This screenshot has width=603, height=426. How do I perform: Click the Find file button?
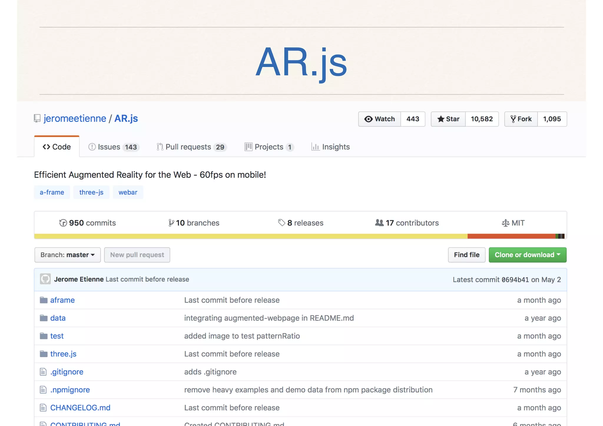pyautogui.click(x=467, y=255)
